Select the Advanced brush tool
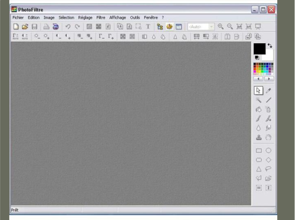The width and height of the screenshot is (295, 220). 268,119
